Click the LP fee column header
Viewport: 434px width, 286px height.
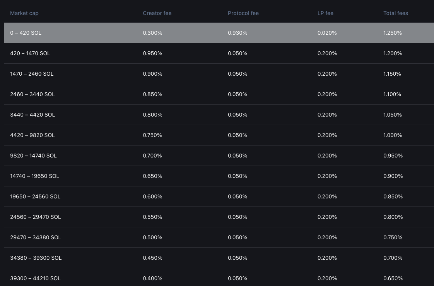[325, 13]
